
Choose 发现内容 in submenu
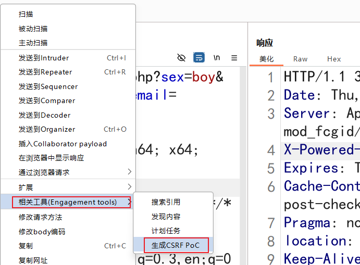[x=173, y=217]
